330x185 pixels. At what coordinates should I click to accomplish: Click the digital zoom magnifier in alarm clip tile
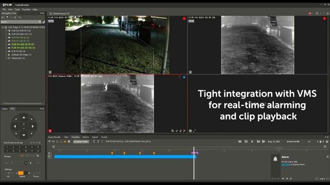[173, 131]
